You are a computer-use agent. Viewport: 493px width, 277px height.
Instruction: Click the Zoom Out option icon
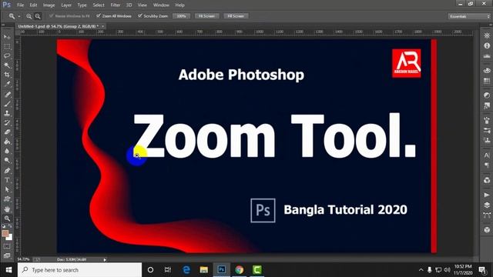point(38,16)
